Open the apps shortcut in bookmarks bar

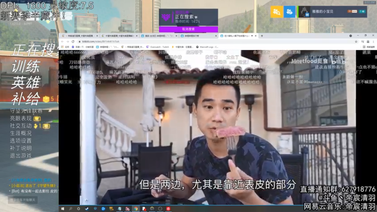[x=65, y=47]
